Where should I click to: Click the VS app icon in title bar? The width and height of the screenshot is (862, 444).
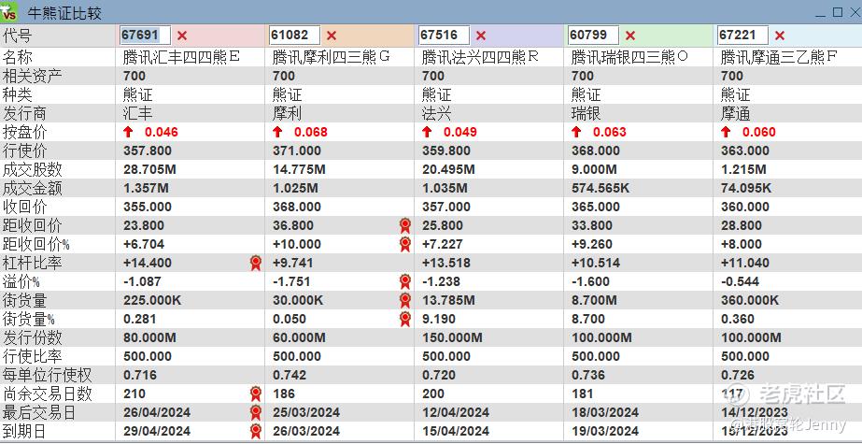[x=9, y=11]
